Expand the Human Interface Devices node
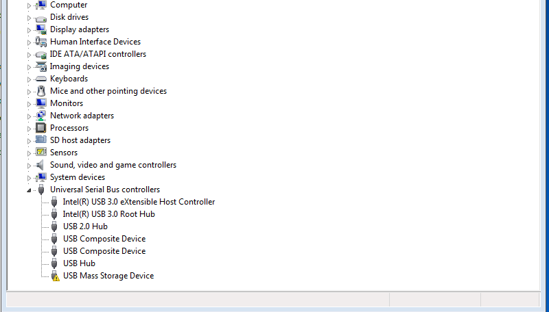The width and height of the screenshot is (549, 312). pyautogui.click(x=29, y=42)
